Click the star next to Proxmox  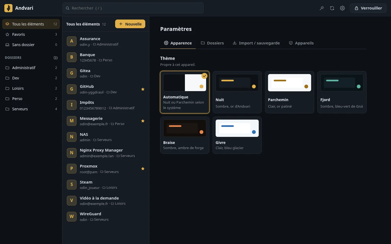click(143, 169)
